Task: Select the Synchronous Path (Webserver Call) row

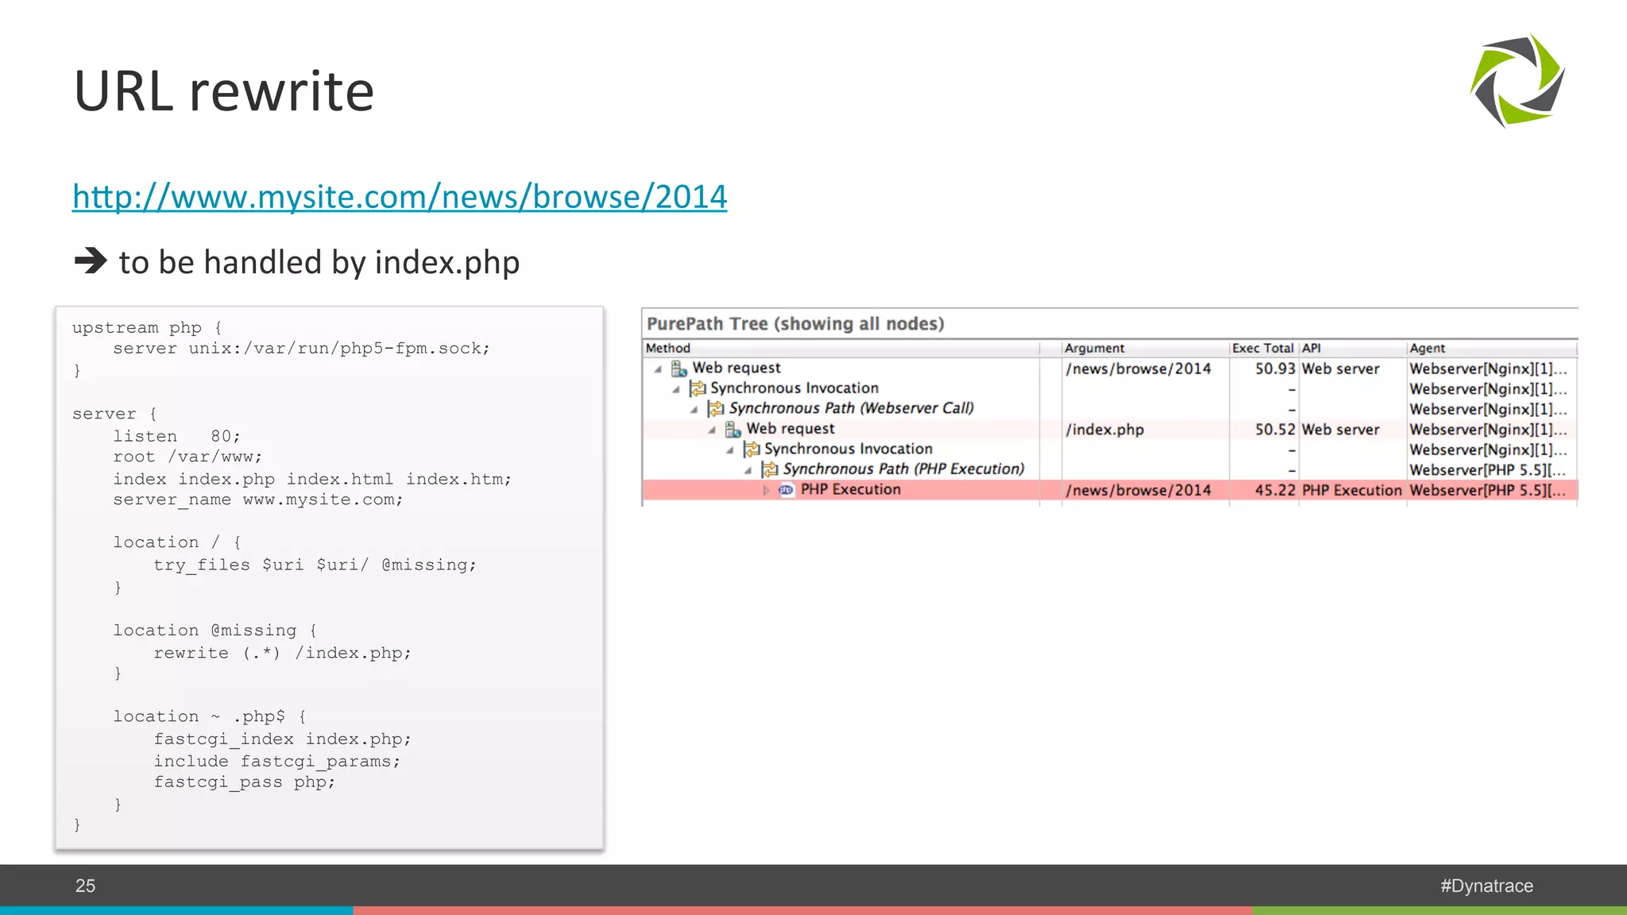Action: (x=1110, y=408)
